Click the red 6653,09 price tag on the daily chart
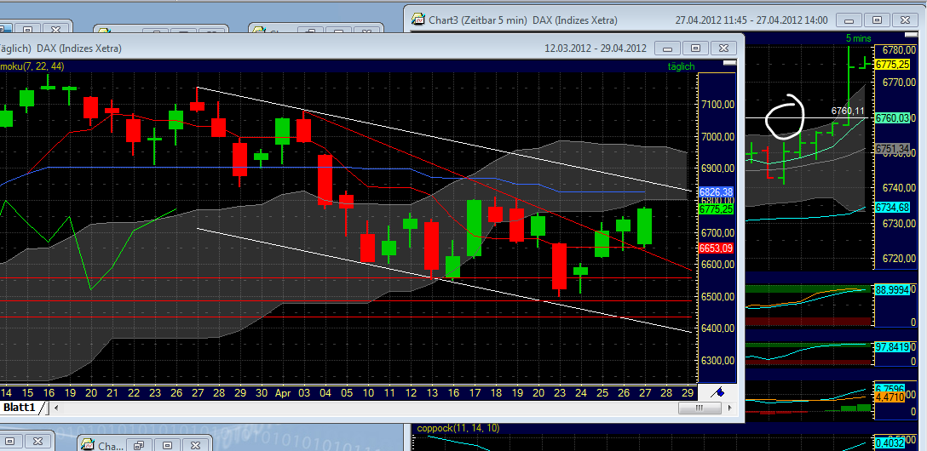The width and height of the screenshot is (927, 451). [x=716, y=248]
